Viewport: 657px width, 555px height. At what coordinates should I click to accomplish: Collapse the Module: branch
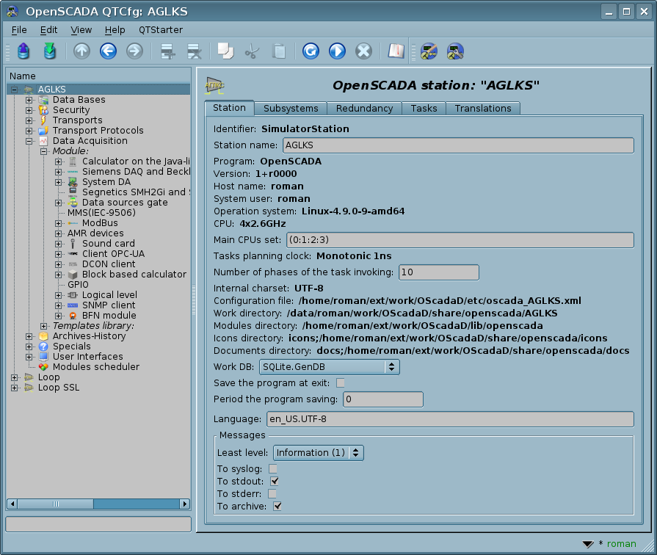point(43,151)
